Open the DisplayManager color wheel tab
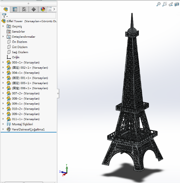This screenshot has width=180, height=183. coord(43,9)
